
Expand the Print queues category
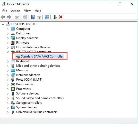click(x=8, y=84)
